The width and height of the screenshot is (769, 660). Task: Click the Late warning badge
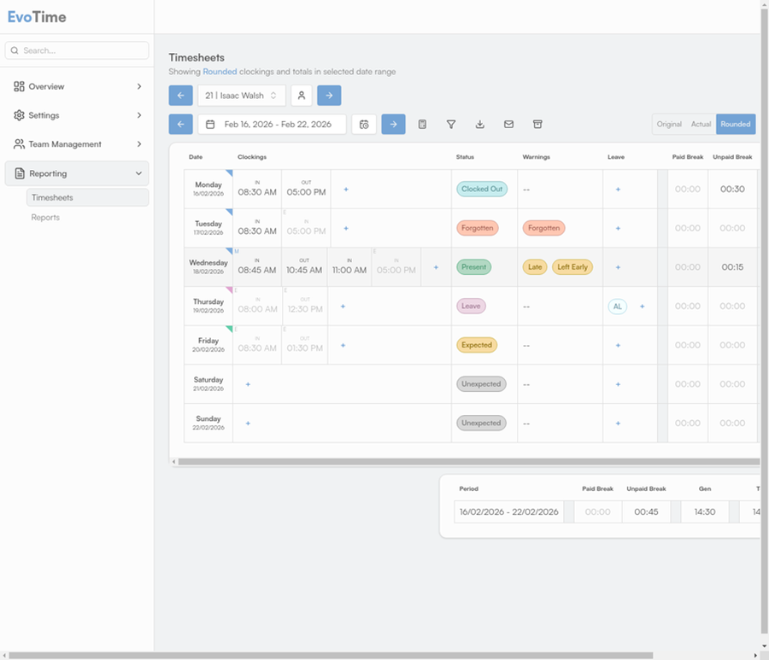[535, 267]
